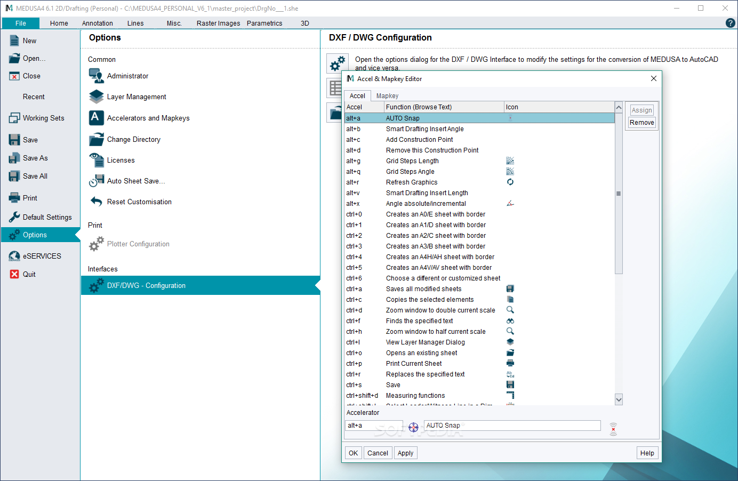Screen dimensions: 738x481
Task: Click the Refresh Graphics icon in the alt+r row
Action: (x=510, y=182)
